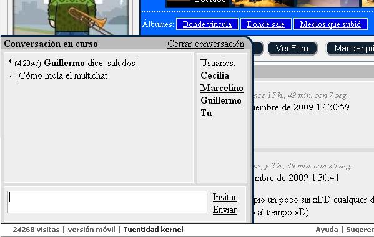Click the '2009 12:30:59' date text
Screen dimensions: 374x237
[x=322, y=107]
